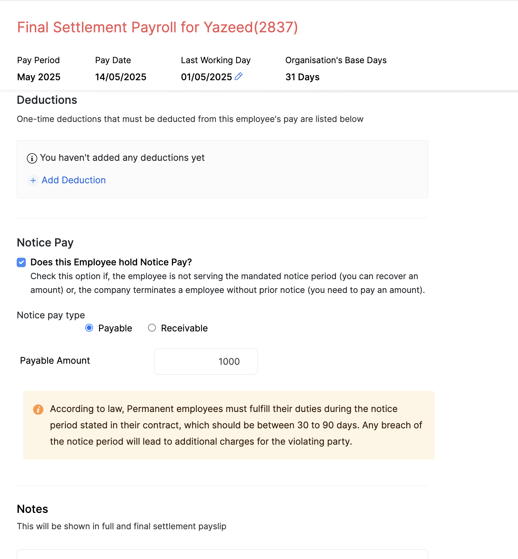This screenshot has width=518, height=559.
Task: Click the 'Does this Employee hold Notice Pay?' label
Action: (x=111, y=262)
